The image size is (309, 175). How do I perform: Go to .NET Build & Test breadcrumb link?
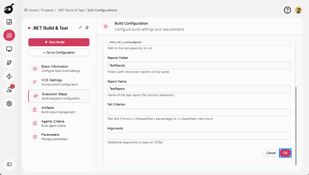(70, 10)
